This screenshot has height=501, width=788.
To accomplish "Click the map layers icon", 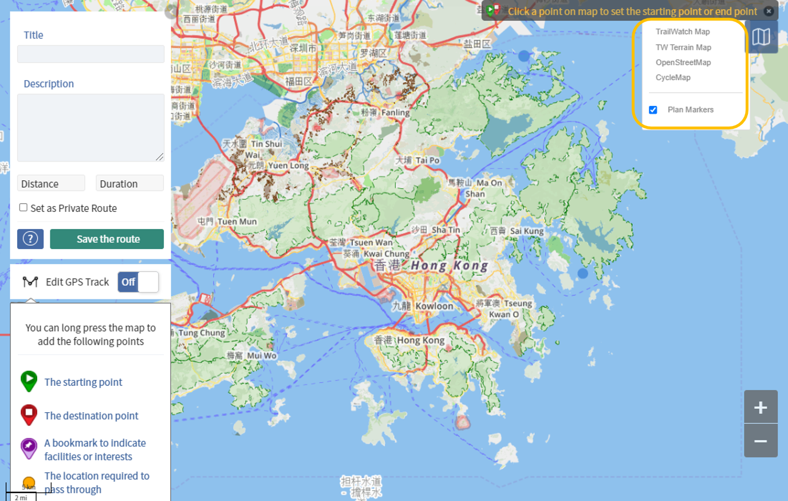I will [x=761, y=37].
